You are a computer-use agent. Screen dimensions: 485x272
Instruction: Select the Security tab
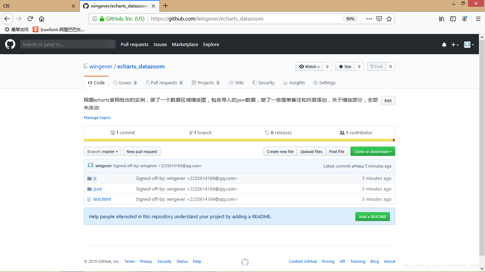(x=263, y=83)
